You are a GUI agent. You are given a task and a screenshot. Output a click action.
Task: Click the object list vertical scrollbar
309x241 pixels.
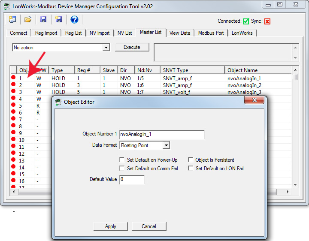click(295, 129)
